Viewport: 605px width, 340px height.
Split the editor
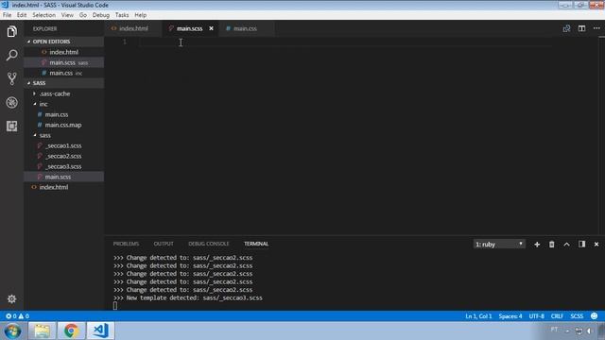point(581,28)
